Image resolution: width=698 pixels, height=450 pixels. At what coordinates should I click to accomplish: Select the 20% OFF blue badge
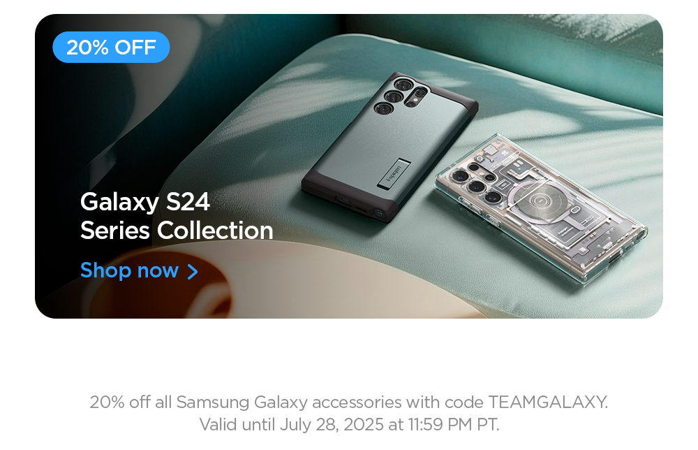tap(111, 48)
